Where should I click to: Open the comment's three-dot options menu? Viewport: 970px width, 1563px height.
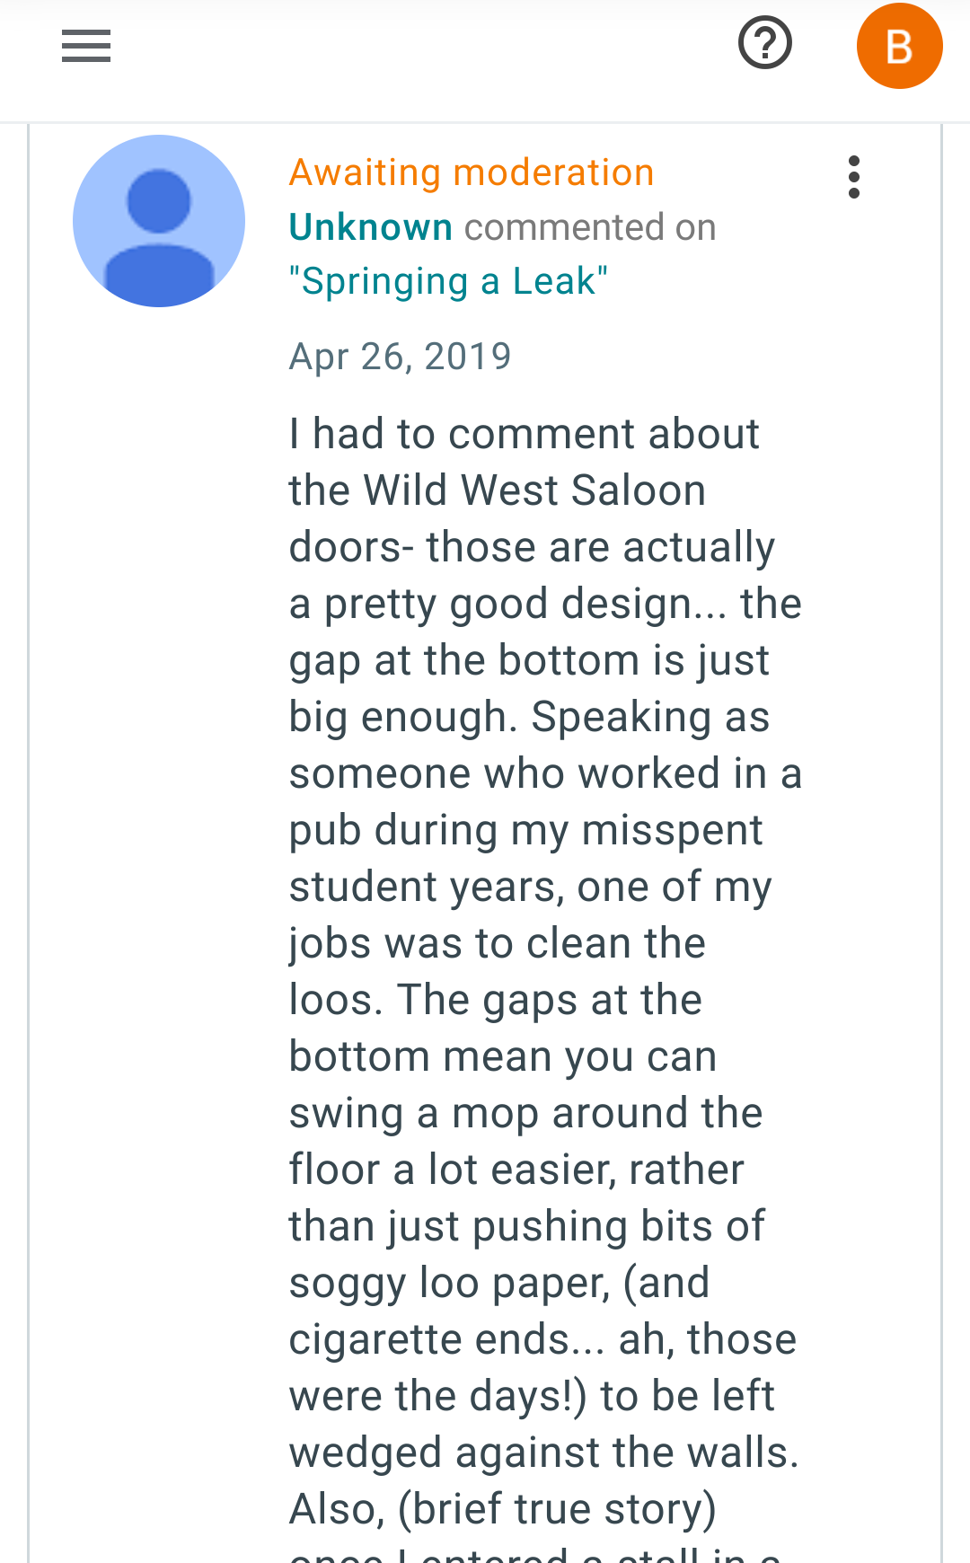[x=854, y=177]
